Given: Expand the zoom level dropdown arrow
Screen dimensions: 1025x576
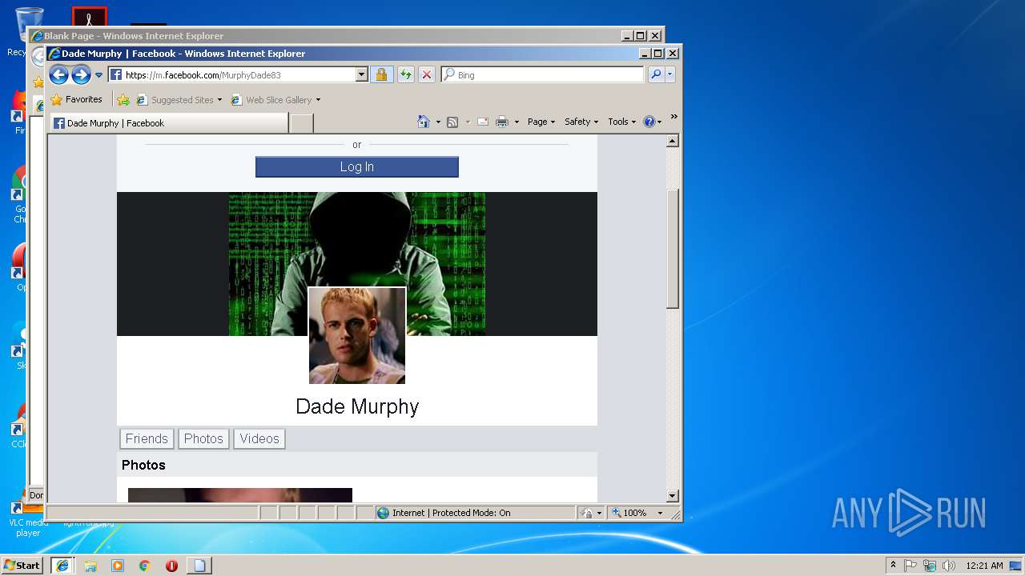Looking at the screenshot, I should [661, 513].
